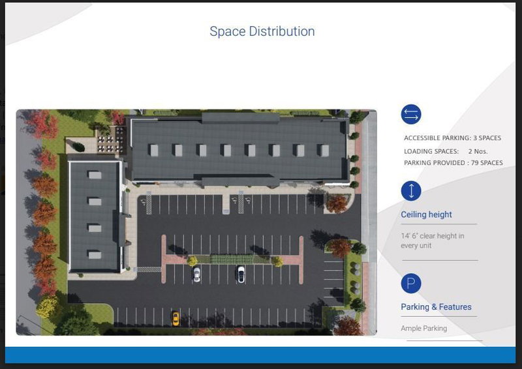Click the Parking Provided: 79 Spaces line
This screenshot has height=369, width=522.
click(453, 162)
